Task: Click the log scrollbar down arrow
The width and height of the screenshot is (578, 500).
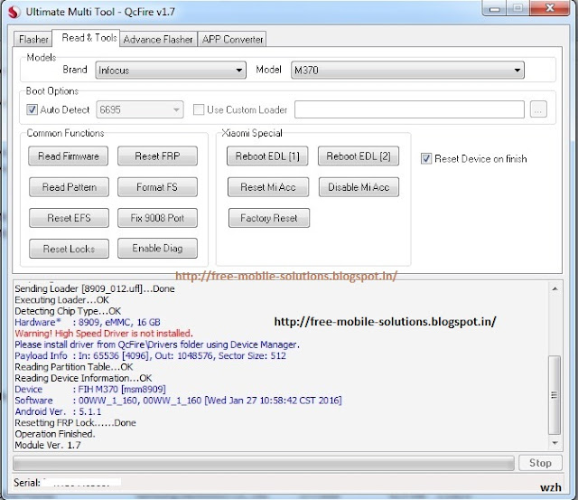Action: tap(555, 443)
